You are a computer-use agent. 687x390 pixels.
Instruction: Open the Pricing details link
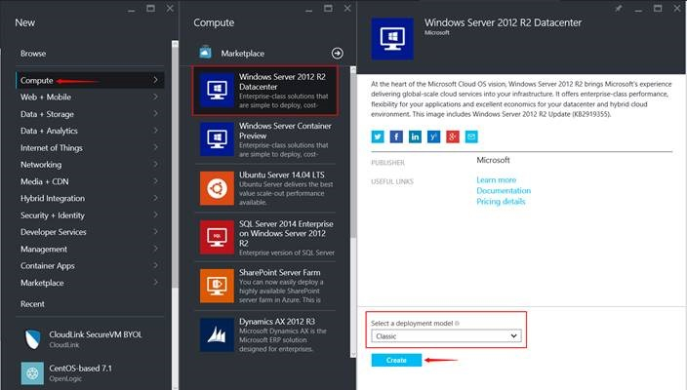point(501,202)
